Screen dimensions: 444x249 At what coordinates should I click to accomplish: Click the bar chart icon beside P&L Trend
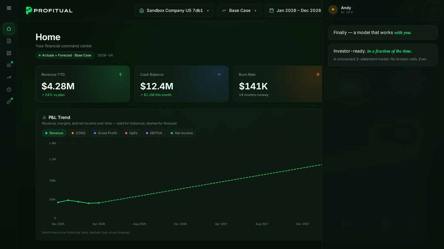[x=44, y=117]
